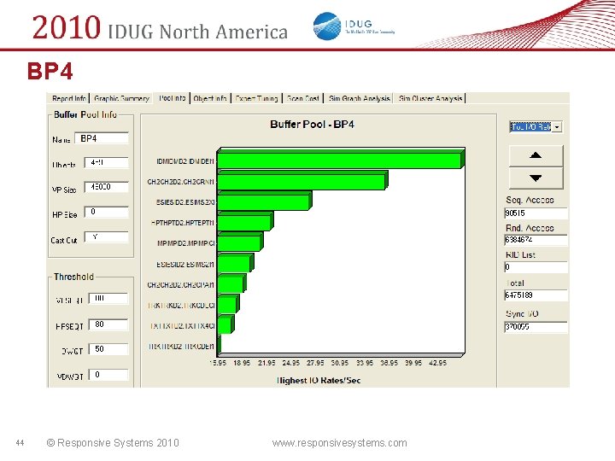
Task: Select the Object Info tab
Action: tap(210, 98)
